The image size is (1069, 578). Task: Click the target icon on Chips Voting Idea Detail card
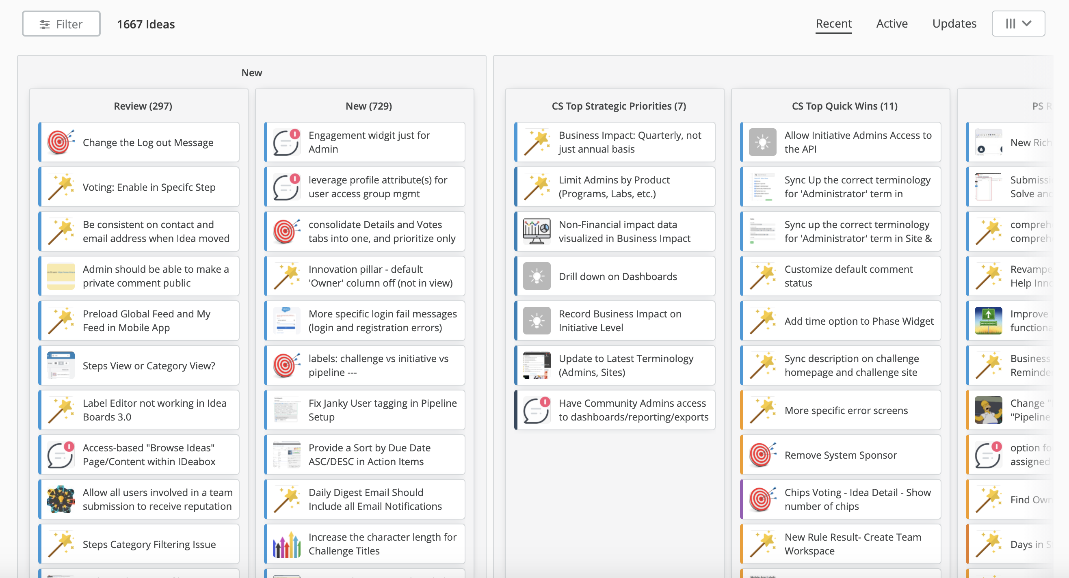click(762, 499)
